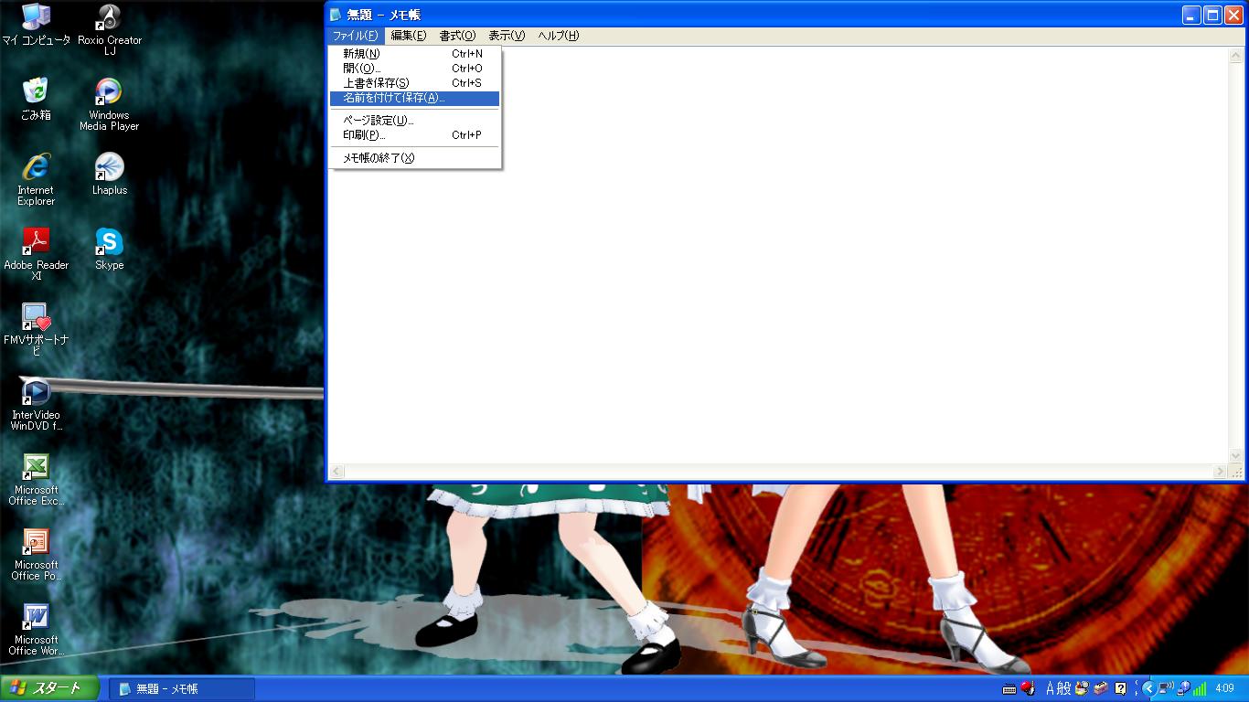This screenshot has height=702, width=1249.
Task: Choose 上書き保存(S) from the file menu
Action: (415, 83)
